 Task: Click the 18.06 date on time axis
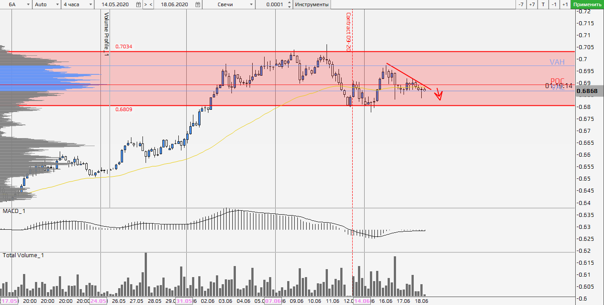pyautogui.click(x=421, y=301)
